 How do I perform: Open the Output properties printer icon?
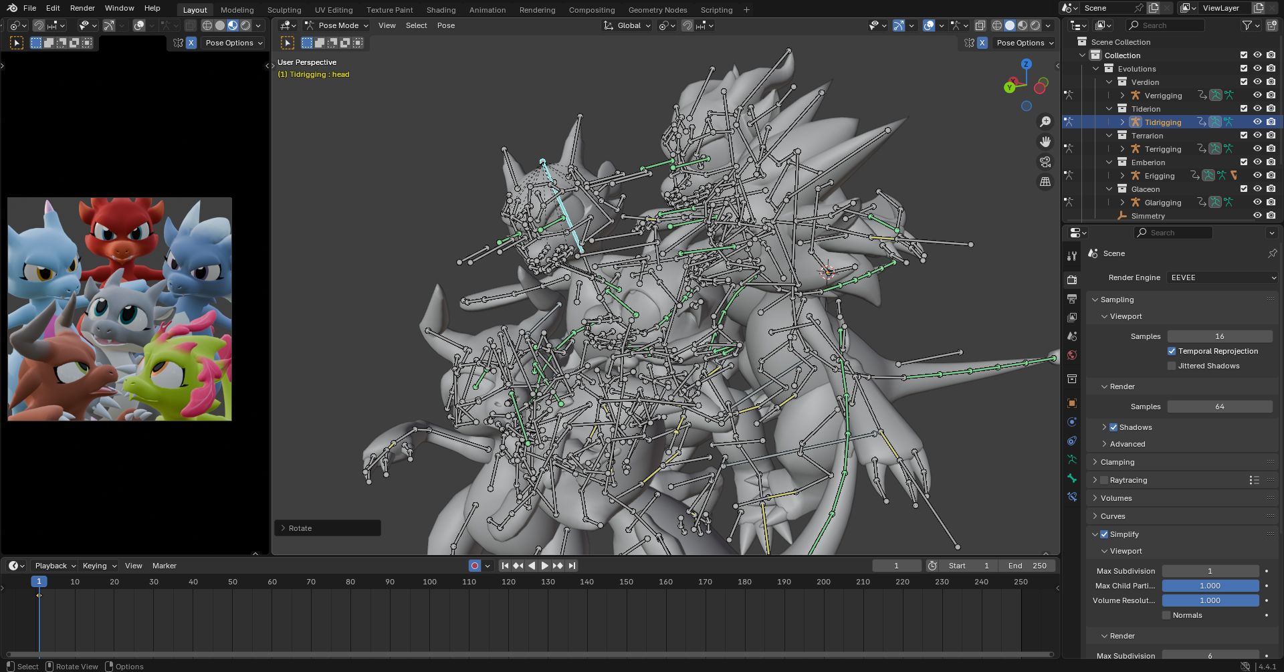point(1072,298)
